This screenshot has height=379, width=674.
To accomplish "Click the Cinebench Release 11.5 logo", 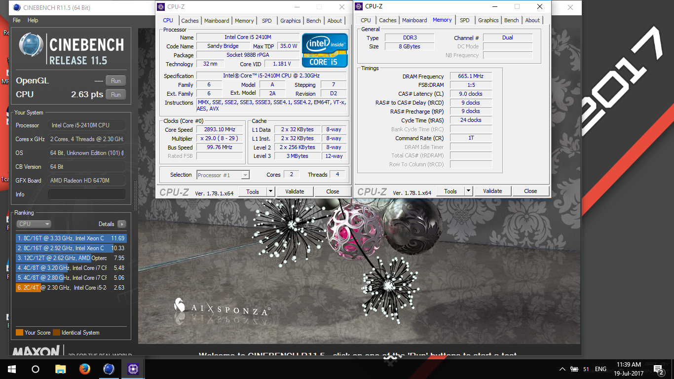I will pos(72,50).
